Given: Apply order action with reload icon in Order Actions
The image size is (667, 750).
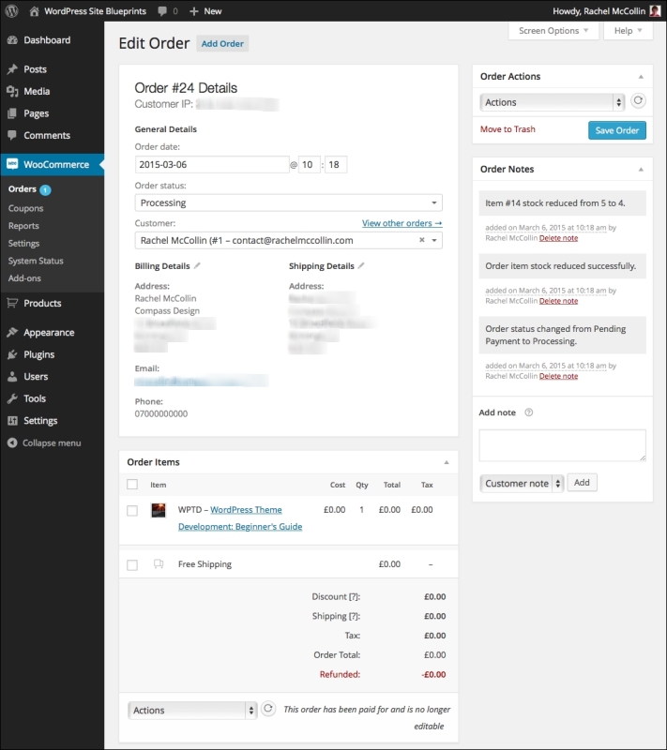Looking at the screenshot, I should point(638,101).
